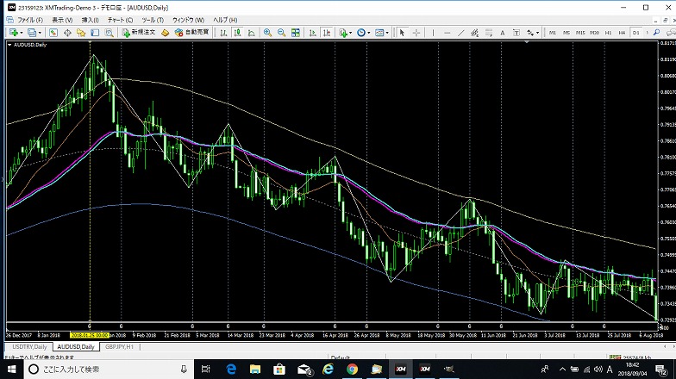The width and height of the screenshot is (676, 379).
Task: Select the horizontal line tool
Action: [447, 33]
